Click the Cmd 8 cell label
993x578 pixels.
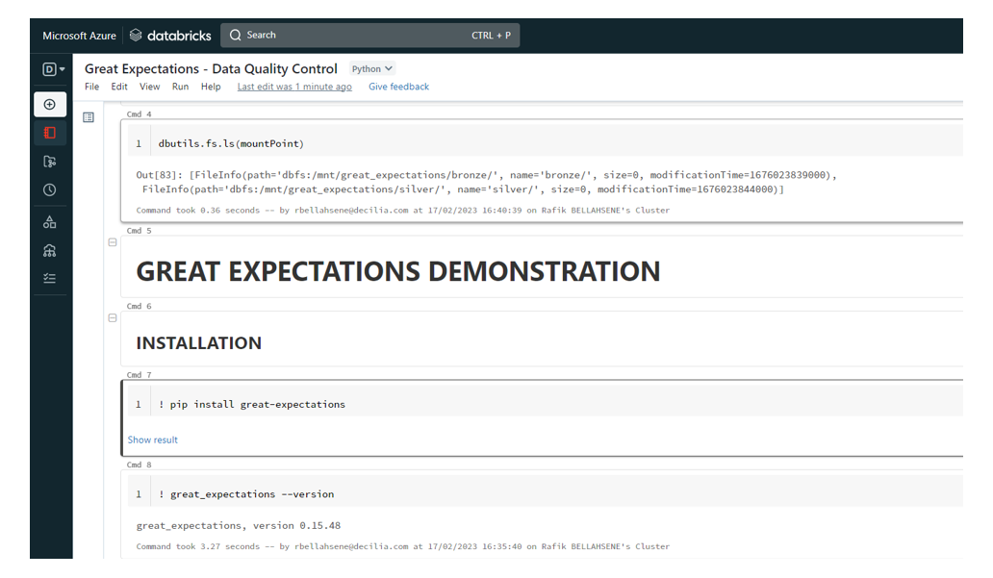click(140, 465)
